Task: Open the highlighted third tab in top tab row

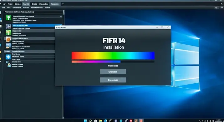Action: point(26,4)
